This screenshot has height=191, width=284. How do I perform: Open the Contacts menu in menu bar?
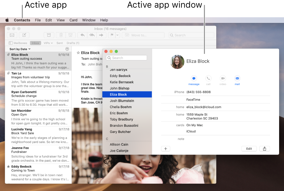point(22,20)
